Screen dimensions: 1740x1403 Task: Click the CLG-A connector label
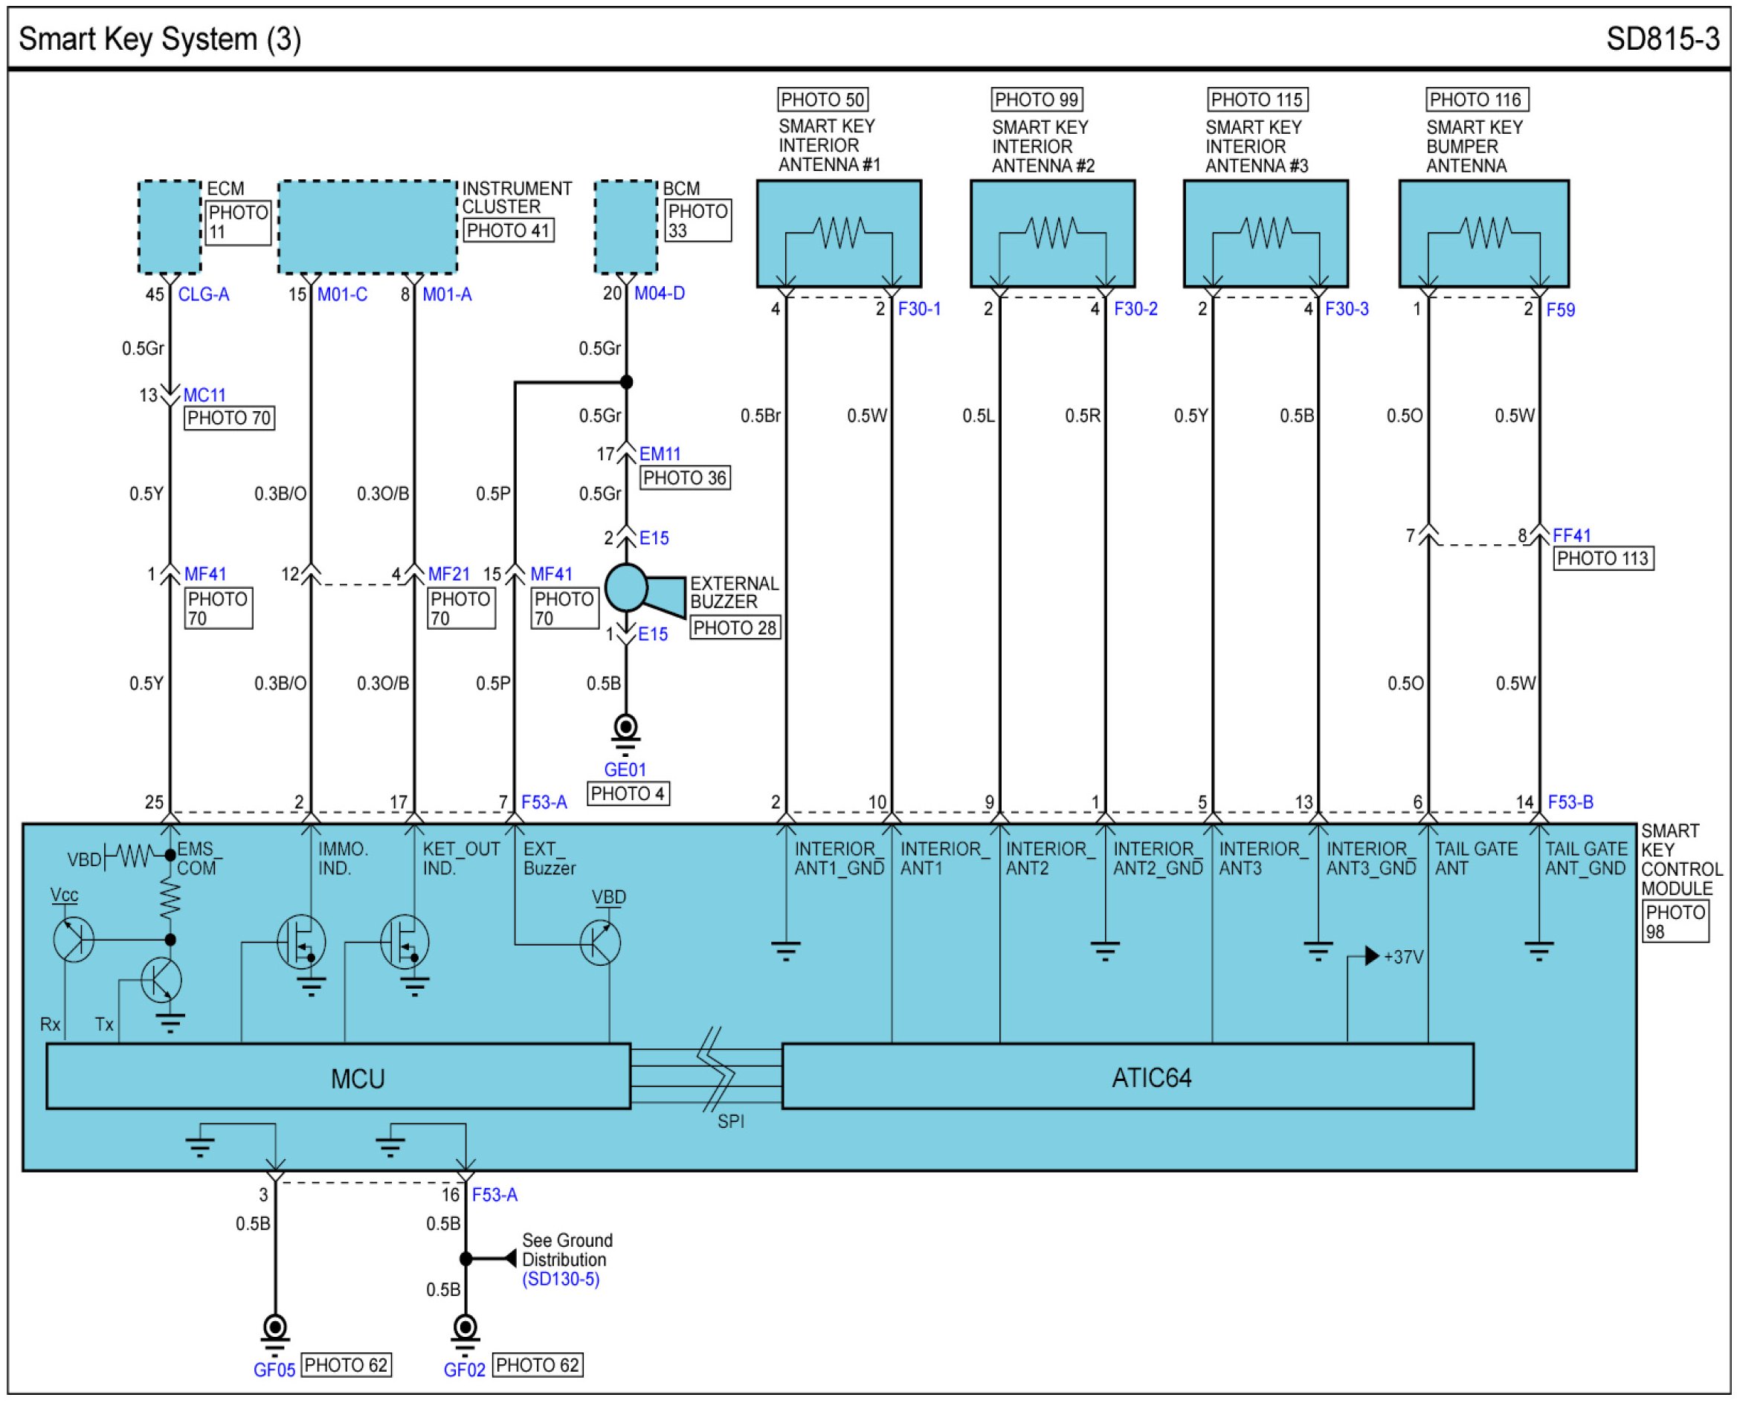pos(204,294)
